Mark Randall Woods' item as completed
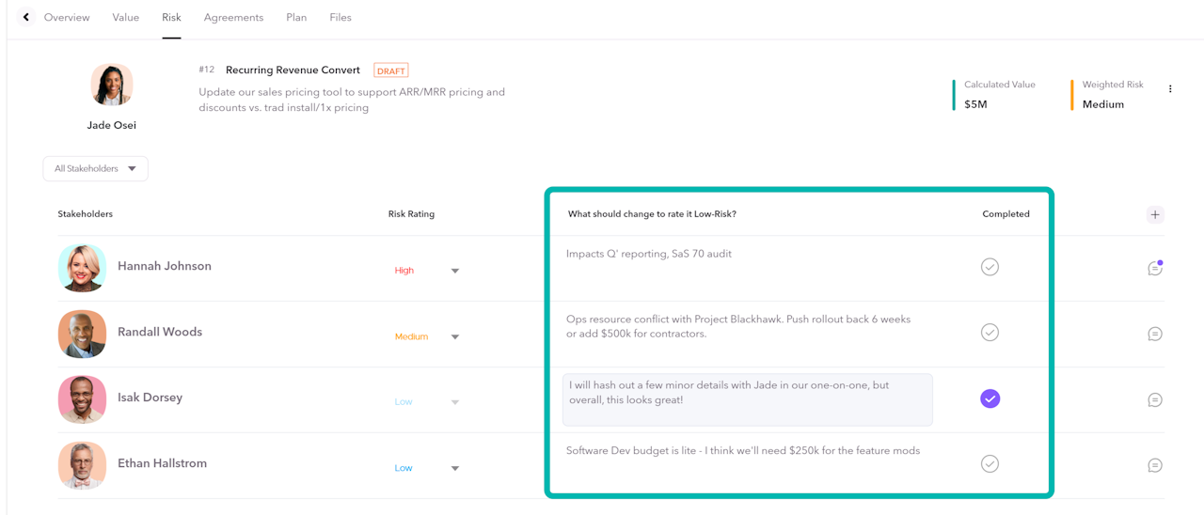Viewport: 1204px width, 515px height. coord(990,333)
